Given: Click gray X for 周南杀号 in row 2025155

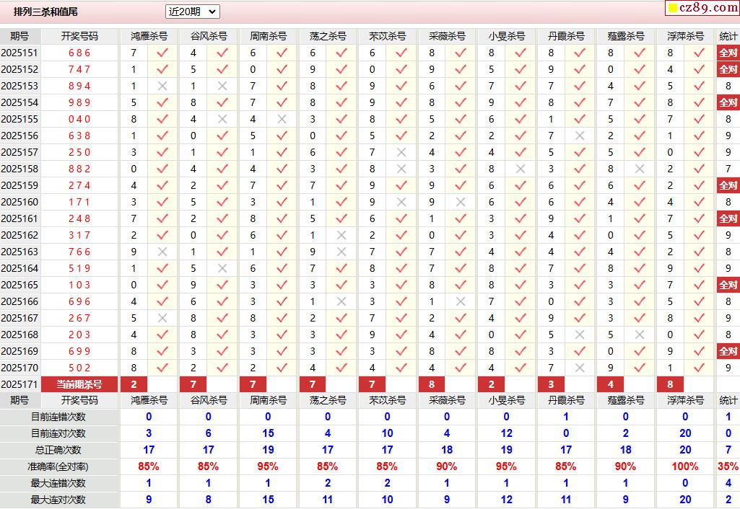Looking at the screenshot, I should pos(282,119).
